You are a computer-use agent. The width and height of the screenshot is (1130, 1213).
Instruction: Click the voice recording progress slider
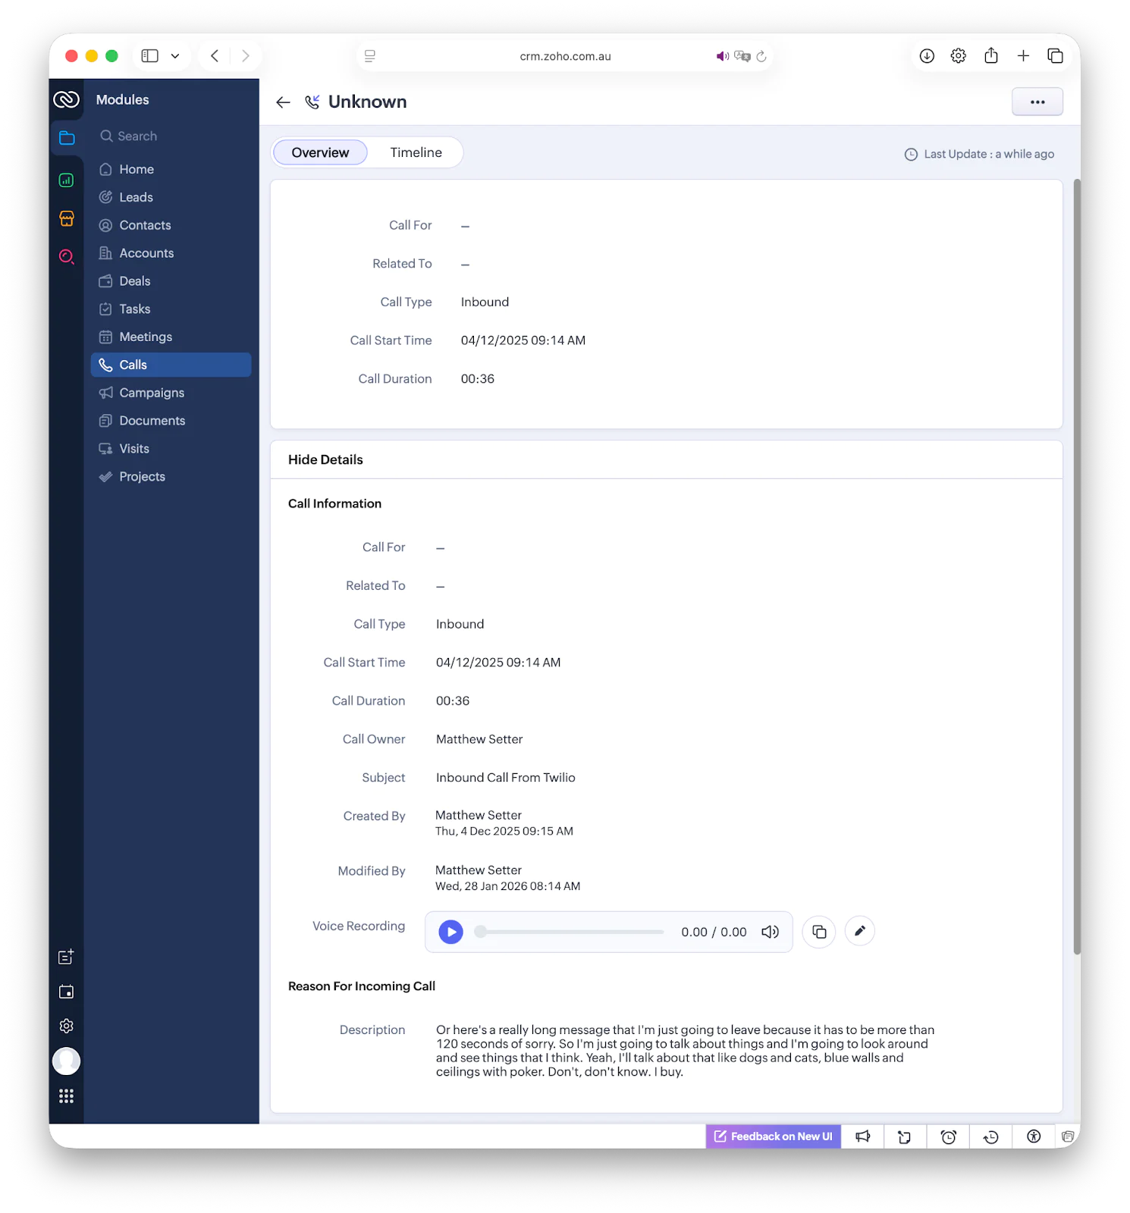[569, 932]
